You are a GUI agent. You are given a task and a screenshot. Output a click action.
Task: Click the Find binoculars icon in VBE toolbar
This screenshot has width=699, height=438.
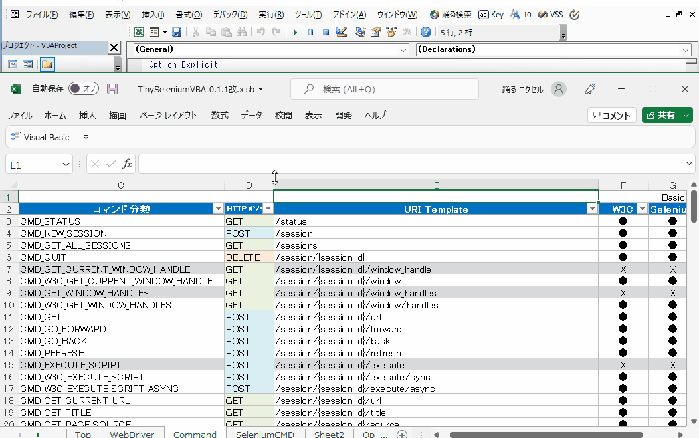[242, 32]
